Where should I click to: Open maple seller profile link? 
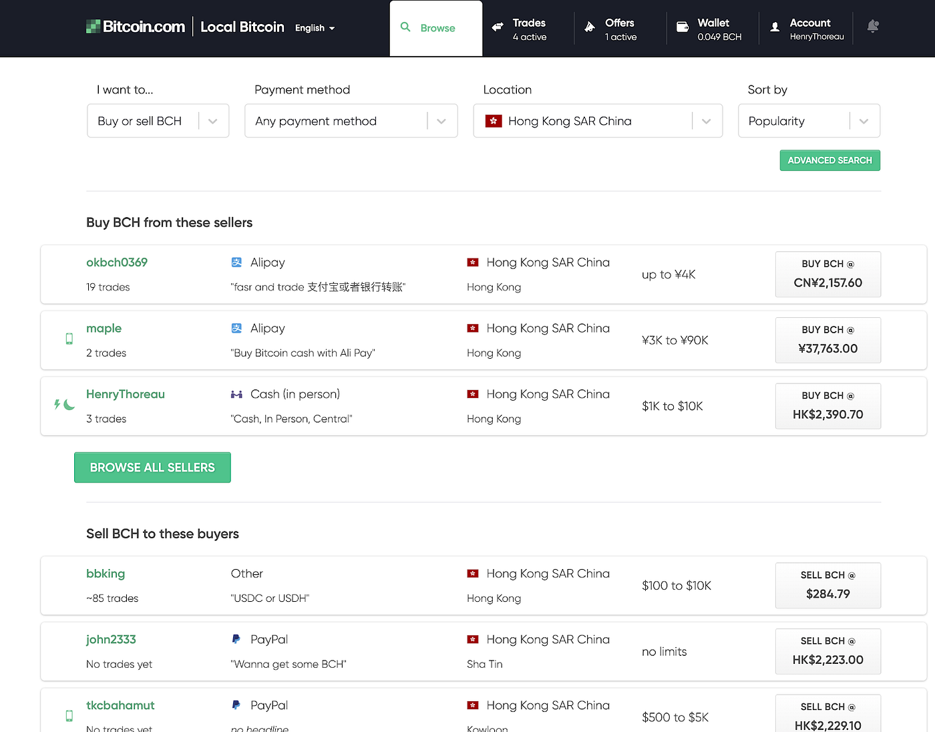point(104,329)
